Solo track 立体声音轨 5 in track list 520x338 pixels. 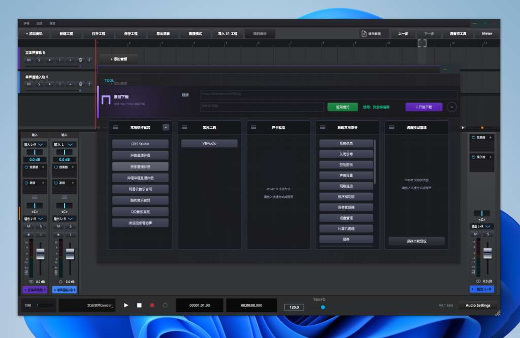click(x=39, y=60)
